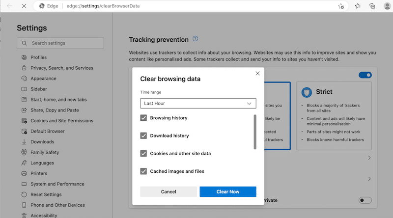The width and height of the screenshot is (393, 218).
Task: Open Default Browser settings
Action: click(x=48, y=131)
